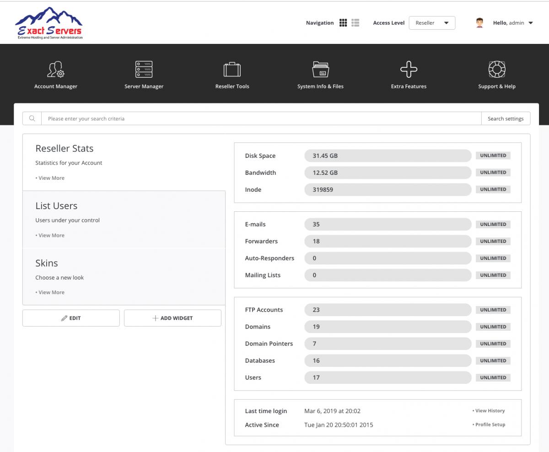Open Search settings
The image size is (549, 452).
[506, 118]
